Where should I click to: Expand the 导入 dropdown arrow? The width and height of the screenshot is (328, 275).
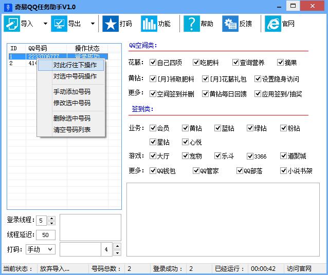45,24
